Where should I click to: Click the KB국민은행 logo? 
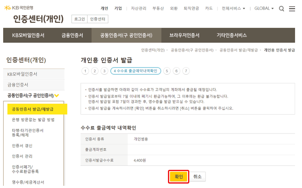pyautogui.click(x=19, y=8)
